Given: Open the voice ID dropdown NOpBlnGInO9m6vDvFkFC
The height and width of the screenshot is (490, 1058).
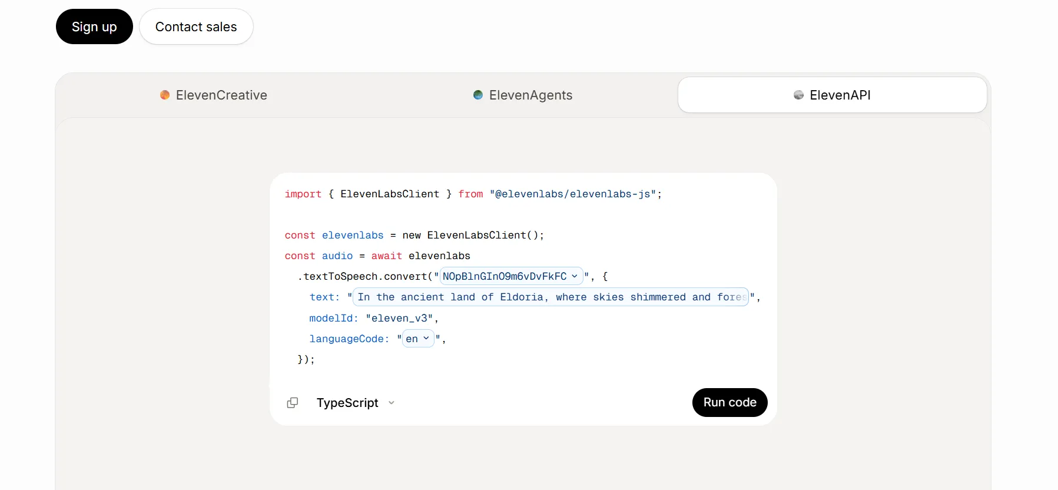Looking at the screenshot, I should [511, 276].
